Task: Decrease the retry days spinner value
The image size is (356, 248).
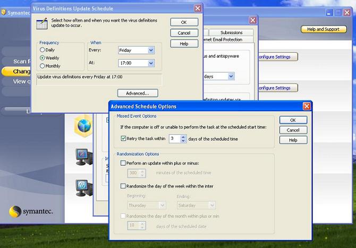Action: pyautogui.click(x=183, y=140)
